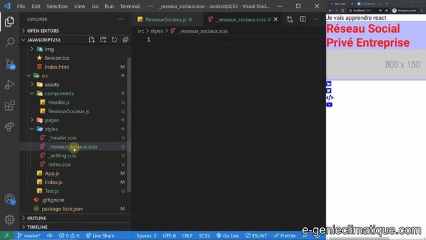
Task: Click Twitter icon in browser page
Action: (329, 91)
